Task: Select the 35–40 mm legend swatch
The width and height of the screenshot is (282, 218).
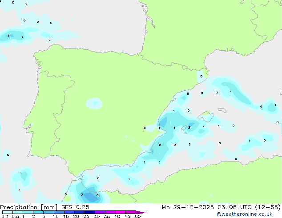Action: (x=110, y=212)
